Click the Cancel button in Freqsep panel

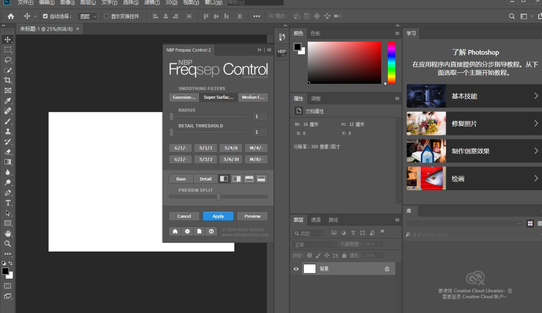pos(184,216)
